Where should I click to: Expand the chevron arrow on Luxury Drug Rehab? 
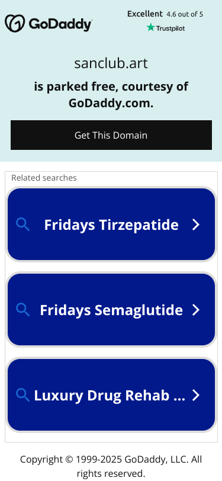point(196,395)
